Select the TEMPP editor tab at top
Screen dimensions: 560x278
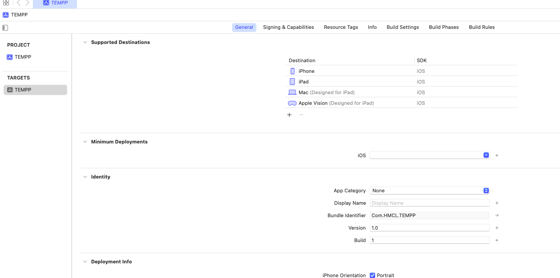click(55, 4)
